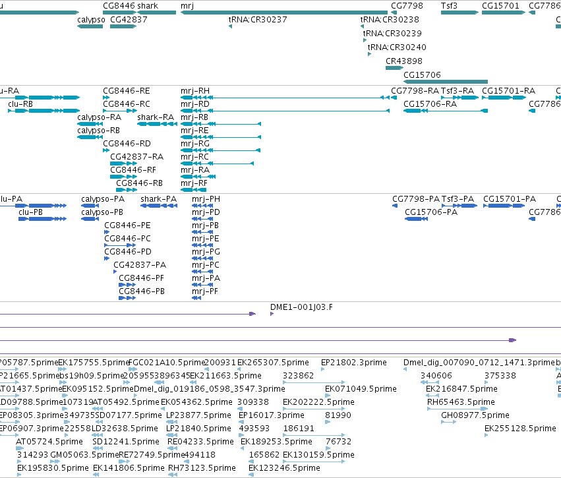
Task: Select transcript CG8446-RC
Action: [120, 111]
